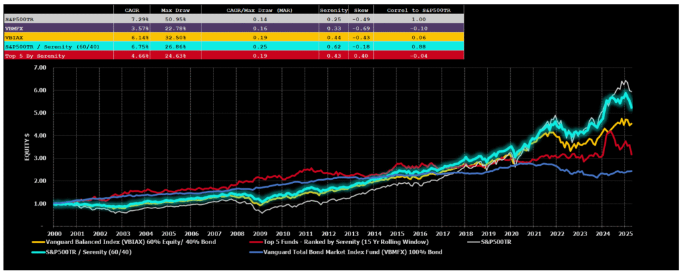Select the yellow VBIAX table row name

pyautogui.click(x=16, y=38)
